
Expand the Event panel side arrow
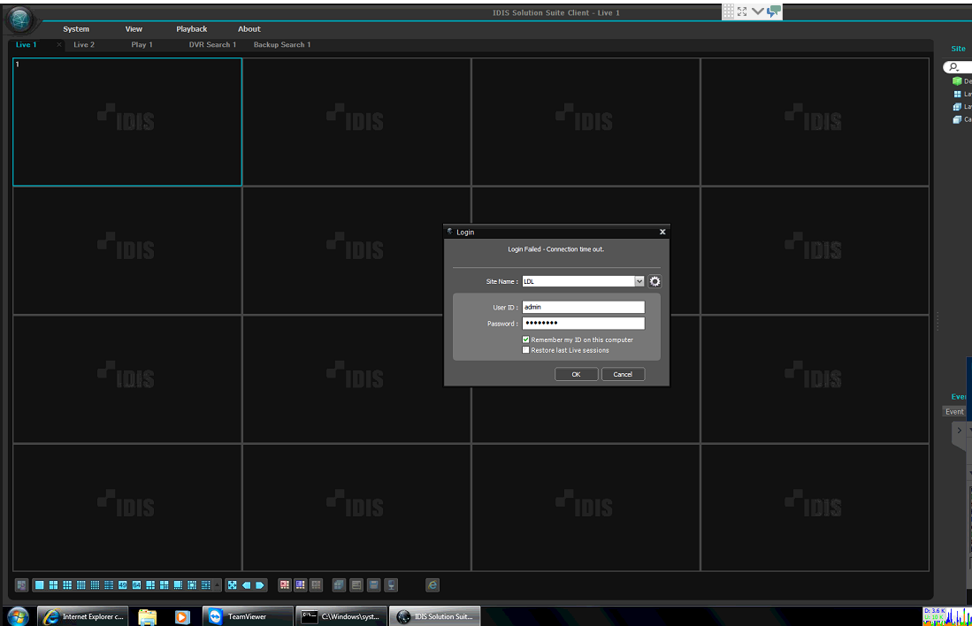[x=959, y=430]
